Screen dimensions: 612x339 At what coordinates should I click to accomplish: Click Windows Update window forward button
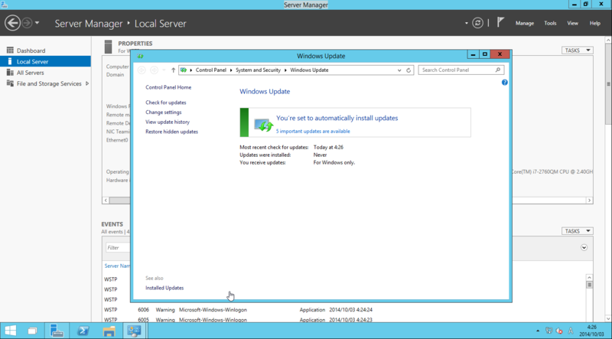155,70
